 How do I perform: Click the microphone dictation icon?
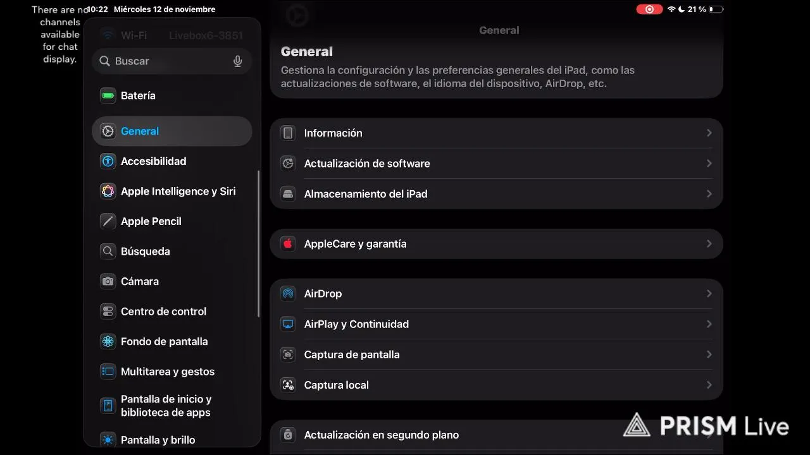(x=237, y=61)
